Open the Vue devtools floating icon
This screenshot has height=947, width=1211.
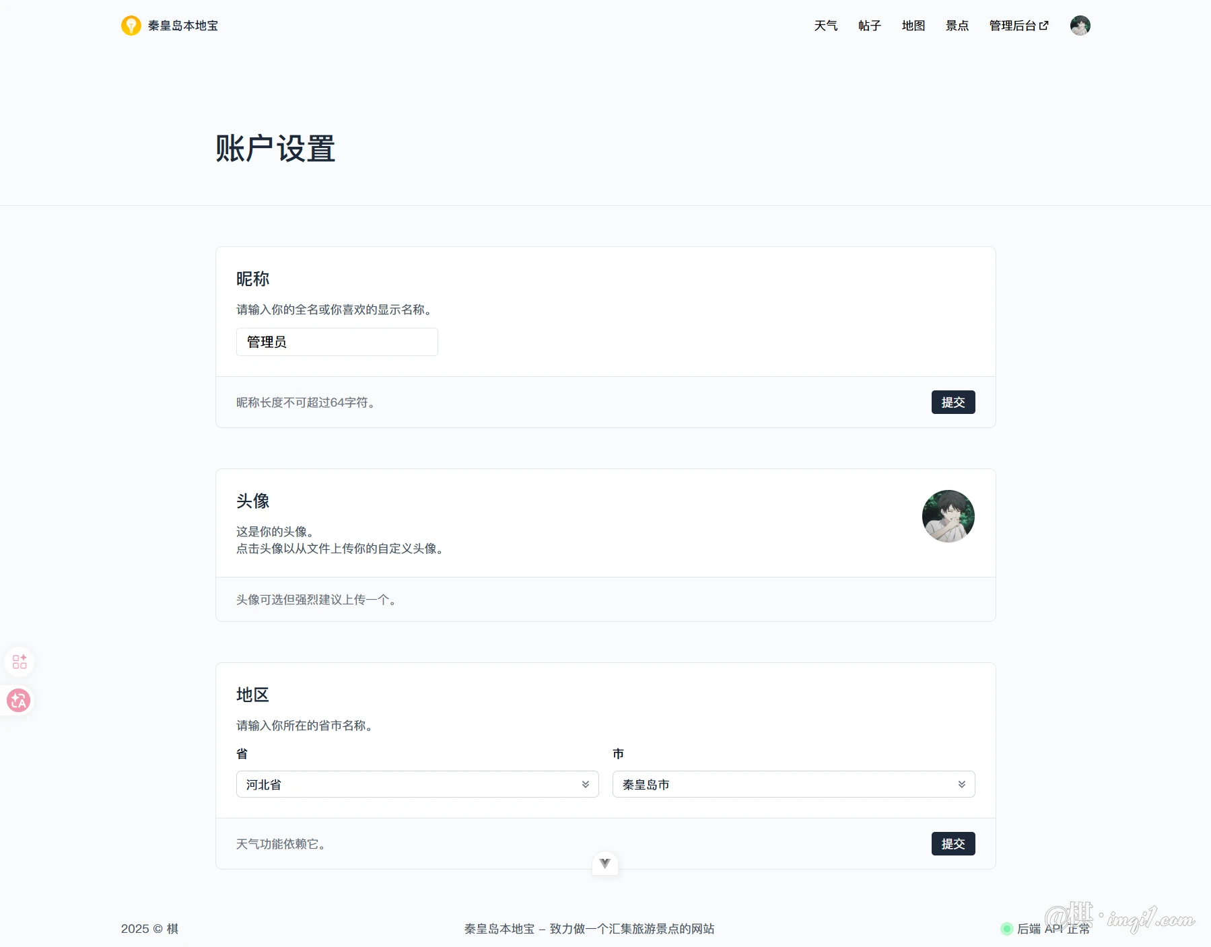[x=604, y=864]
